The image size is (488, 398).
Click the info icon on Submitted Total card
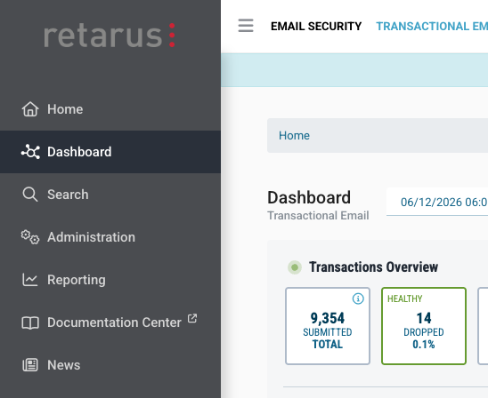[358, 298]
